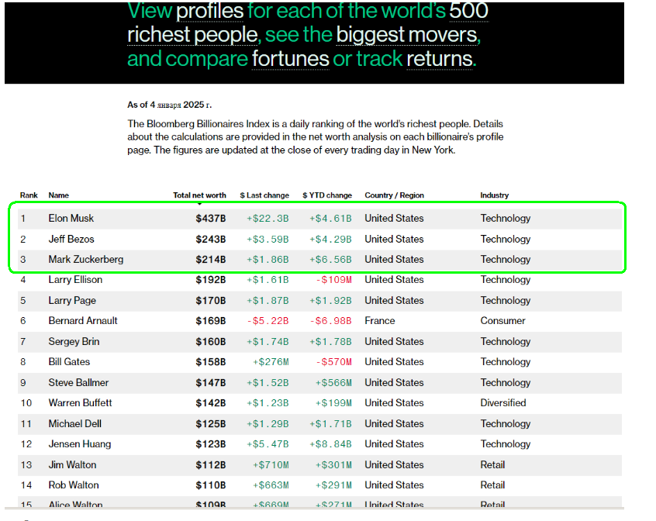Open Sergey Brin's profile
The width and height of the screenshot is (656, 521).
[x=74, y=342]
